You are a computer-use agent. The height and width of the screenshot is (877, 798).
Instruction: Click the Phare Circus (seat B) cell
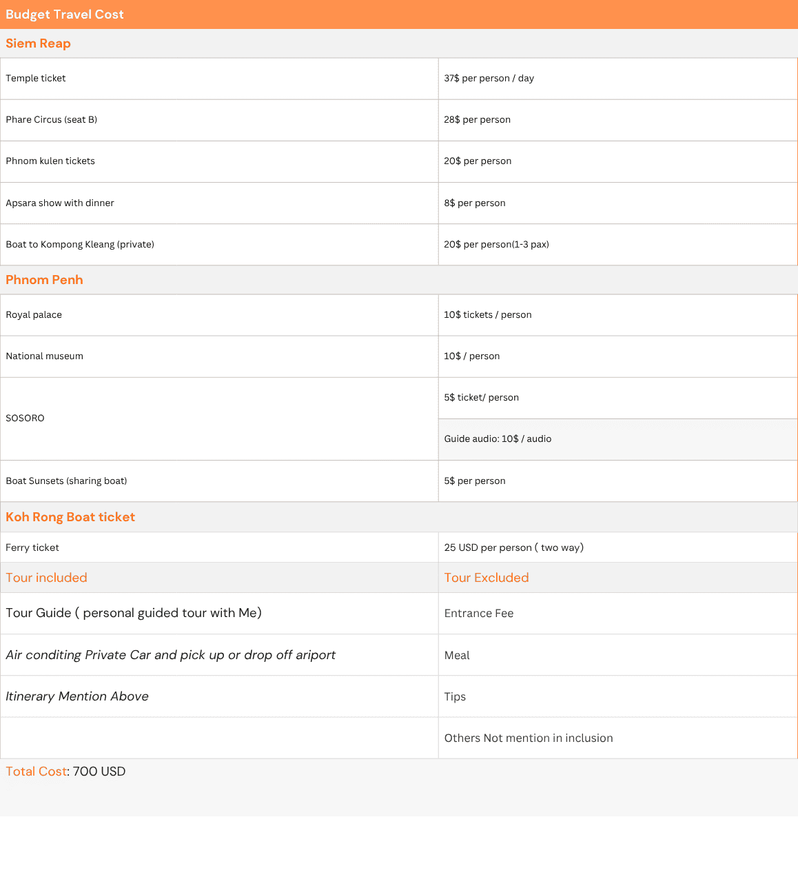(x=52, y=120)
